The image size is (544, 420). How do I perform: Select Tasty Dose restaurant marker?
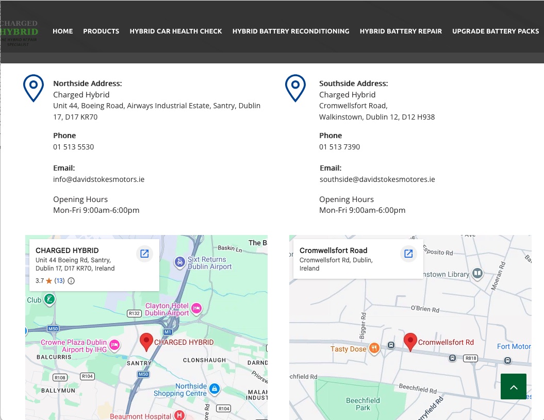click(x=374, y=348)
